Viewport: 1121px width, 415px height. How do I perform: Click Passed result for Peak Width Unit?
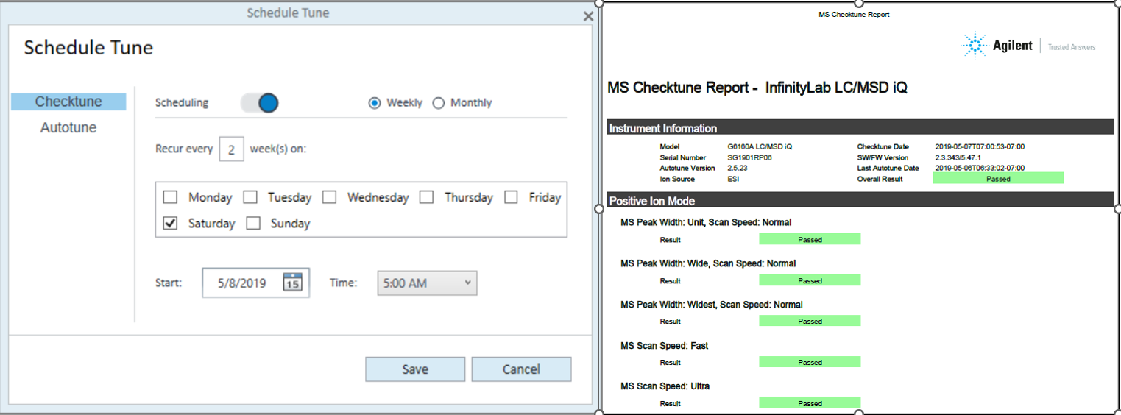pyautogui.click(x=810, y=239)
